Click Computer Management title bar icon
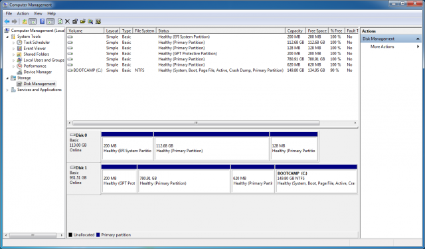This screenshot has width=425, height=249. (5, 5)
